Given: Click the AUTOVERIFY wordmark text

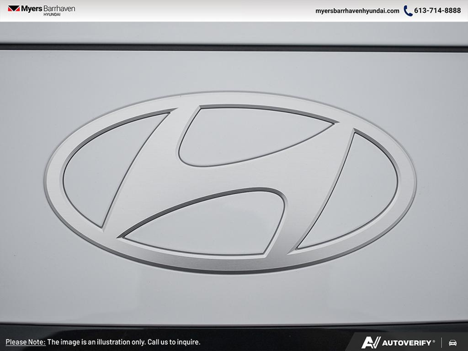Looking at the screenshot, I should 407,342.
